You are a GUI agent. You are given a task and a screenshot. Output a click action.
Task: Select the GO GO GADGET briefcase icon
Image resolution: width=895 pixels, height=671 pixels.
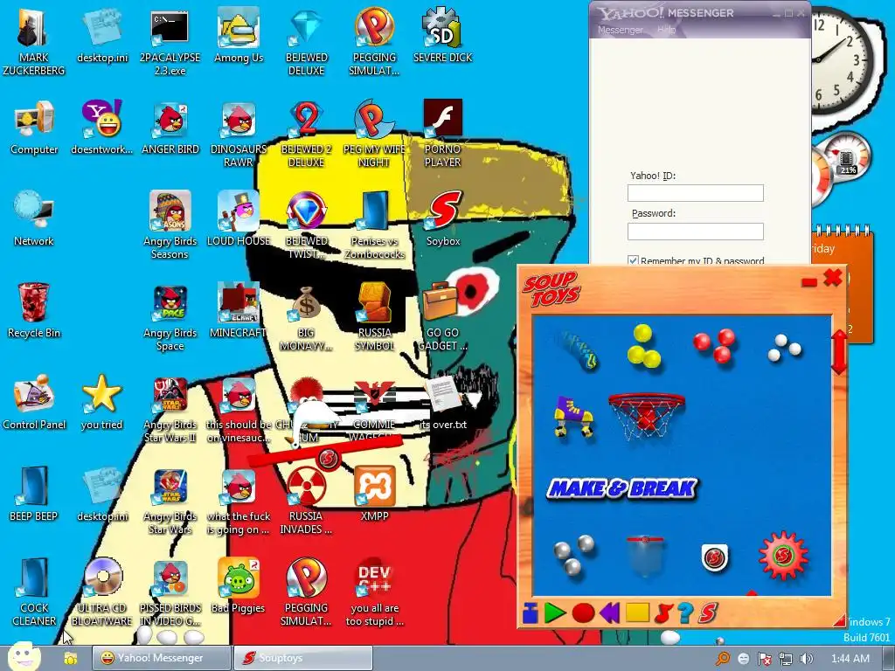(x=442, y=316)
